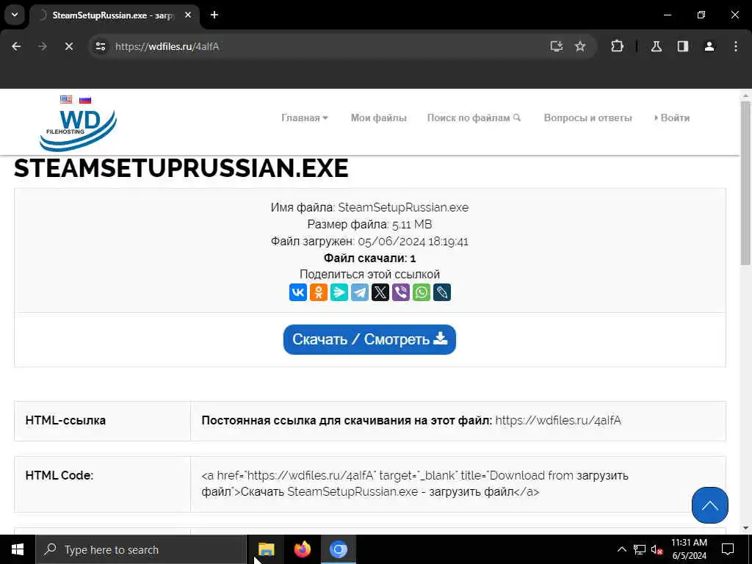Click the Файл загружен date line
Screen dimensions: 752x564
[x=370, y=241]
